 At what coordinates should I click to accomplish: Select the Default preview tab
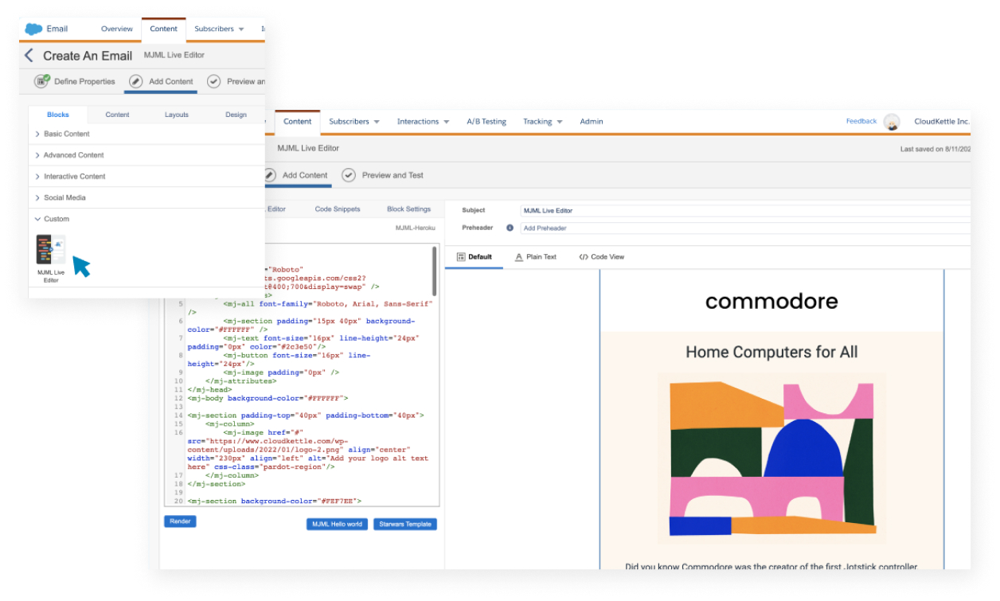click(x=474, y=257)
